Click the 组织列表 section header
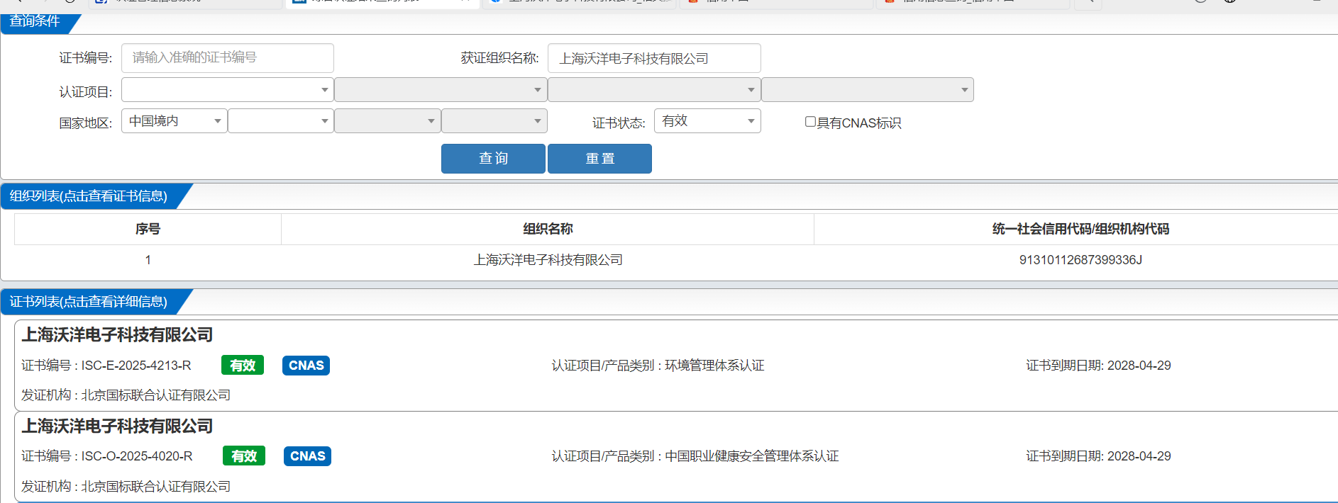1338x503 pixels. pyautogui.click(x=89, y=196)
